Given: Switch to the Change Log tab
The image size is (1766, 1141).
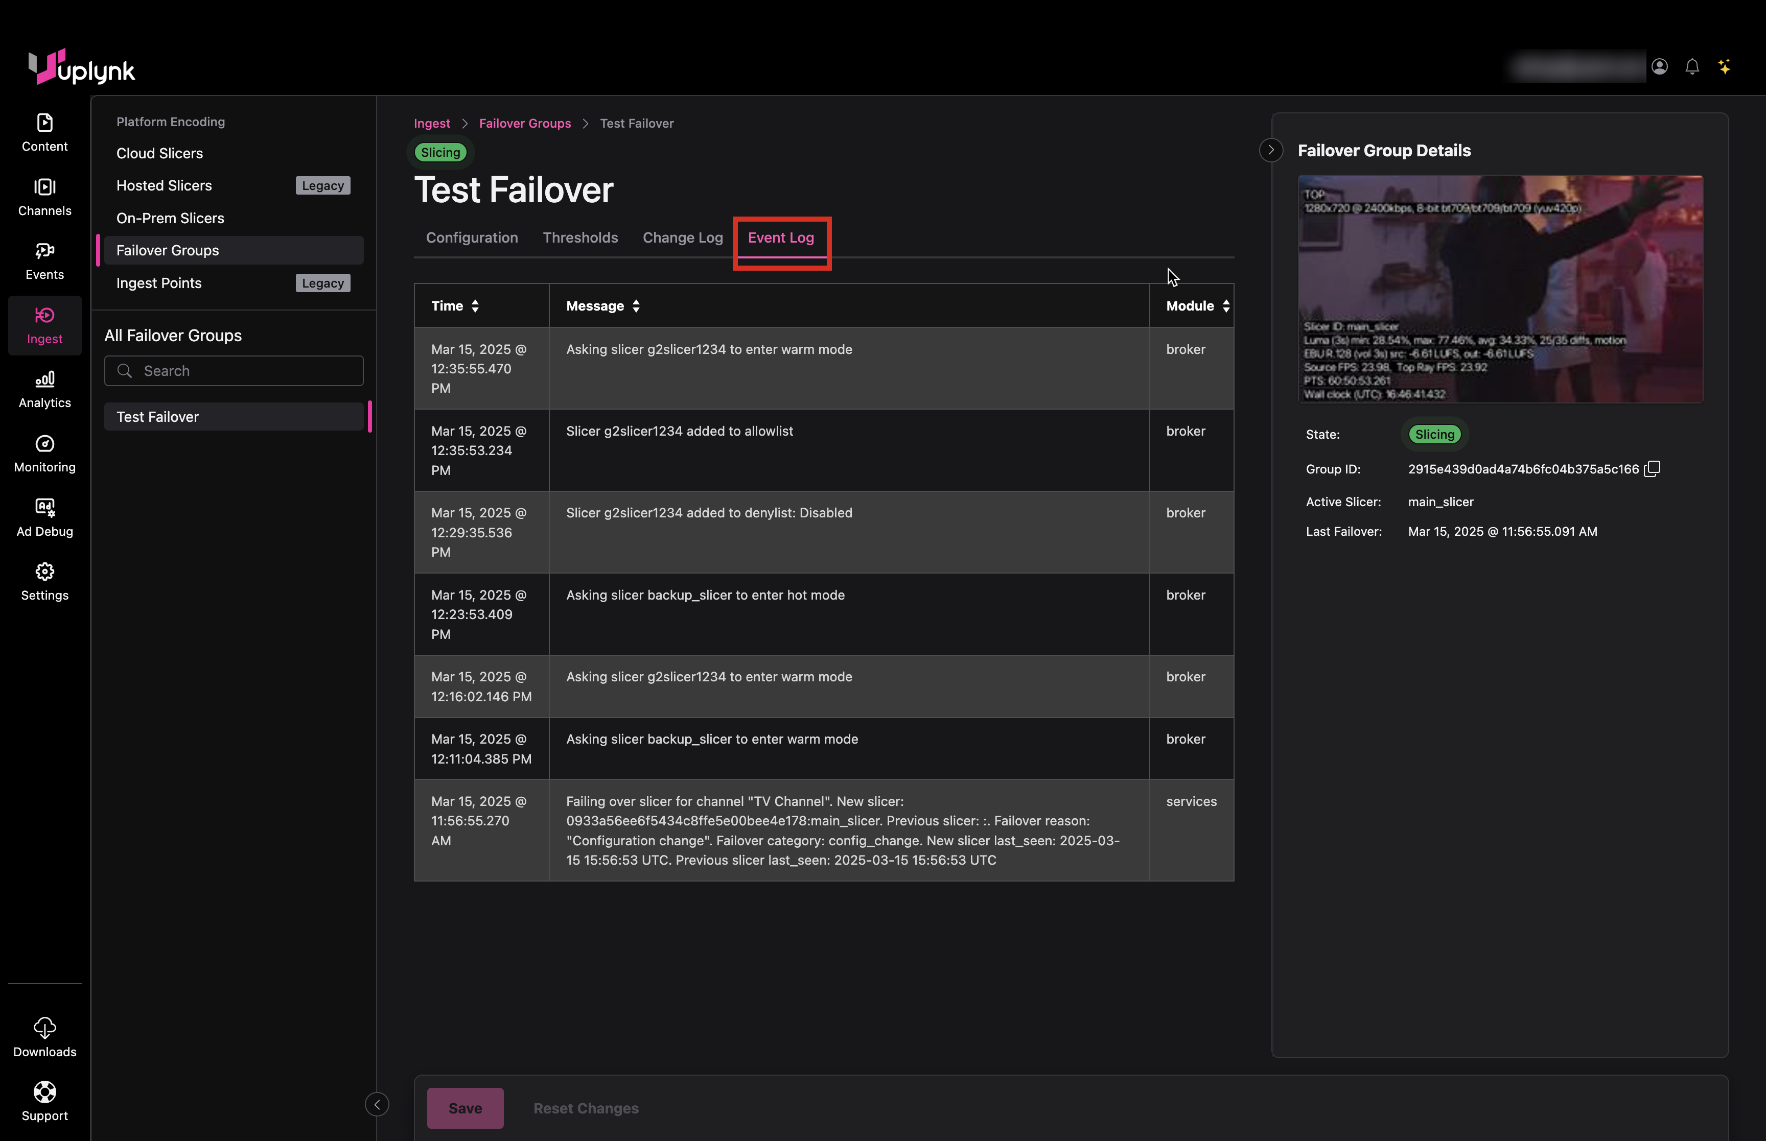Looking at the screenshot, I should (x=682, y=238).
